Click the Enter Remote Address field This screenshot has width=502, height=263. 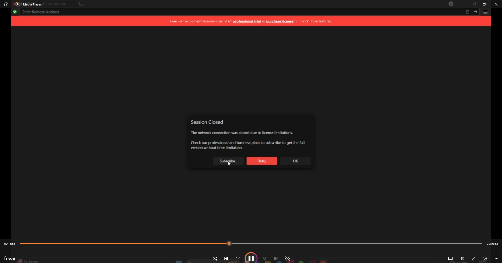pyautogui.click(x=105, y=12)
